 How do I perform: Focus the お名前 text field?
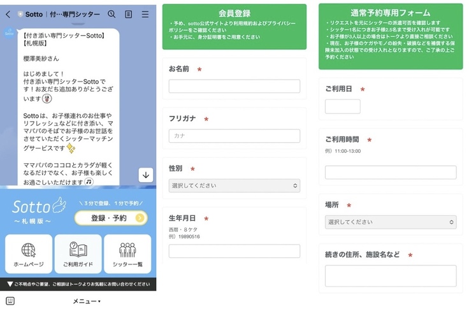[x=234, y=86]
